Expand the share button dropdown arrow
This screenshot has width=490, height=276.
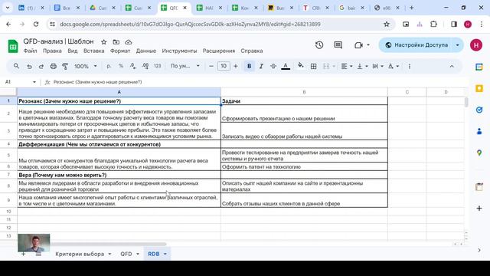458,45
